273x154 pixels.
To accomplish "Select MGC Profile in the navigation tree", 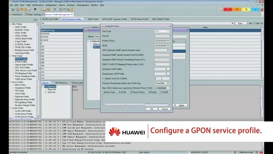I will tap(20, 85).
